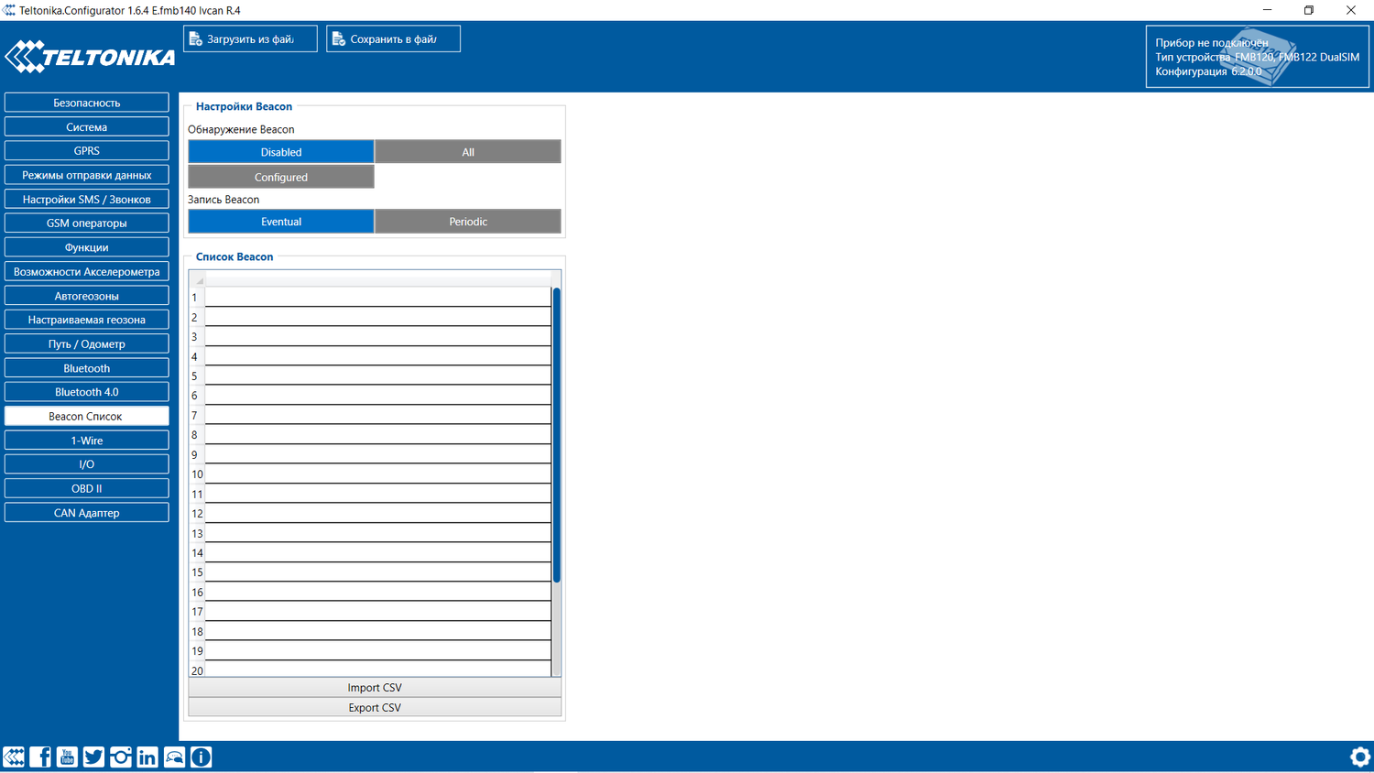The width and height of the screenshot is (1374, 773).
Task: Click Beacon list row 15 input cell
Action: pyautogui.click(x=378, y=572)
